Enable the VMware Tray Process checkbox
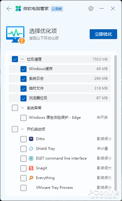The image size is (122, 201). (x=23, y=188)
